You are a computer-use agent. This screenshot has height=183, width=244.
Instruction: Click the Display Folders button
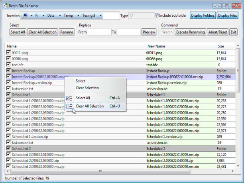pyautogui.click(x=202, y=16)
